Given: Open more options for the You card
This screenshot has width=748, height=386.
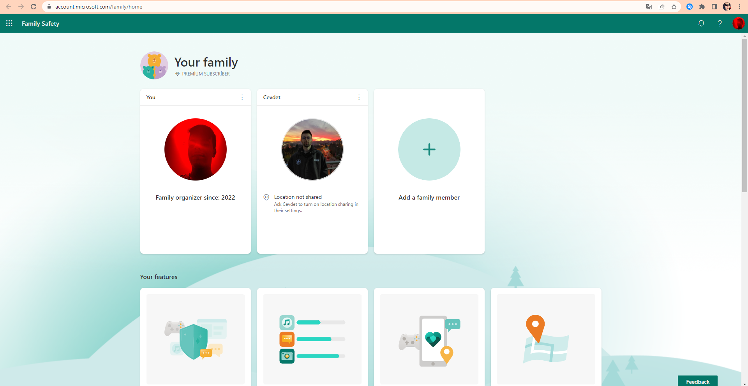Looking at the screenshot, I should pyautogui.click(x=242, y=97).
